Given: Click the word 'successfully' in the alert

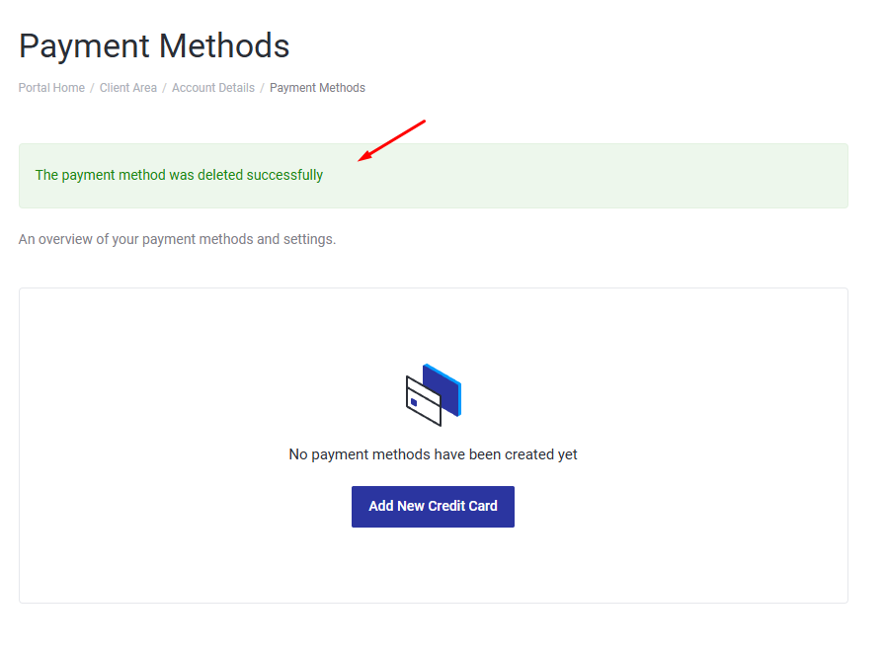Looking at the screenshot, I should [284, 175].
